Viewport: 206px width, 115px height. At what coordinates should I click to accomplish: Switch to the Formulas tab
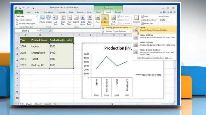pyautogui.click(x=61, y=12)
